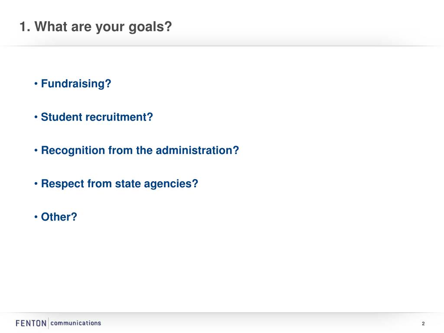Click the word 'agencies?' in fourth bullet
This screenshot has height=333, width=444.
pyautogui.click(x=171, y=184)
